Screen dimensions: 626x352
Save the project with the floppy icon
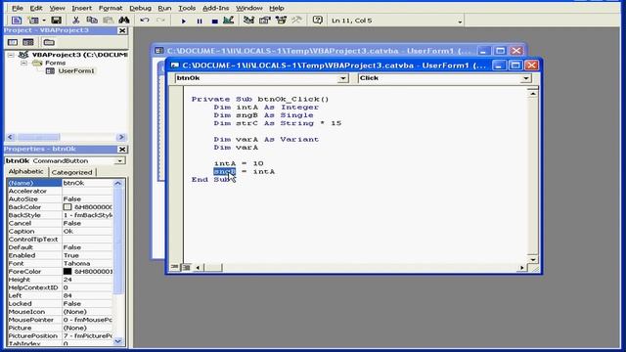pyautogui.click(x=57, y=21)
